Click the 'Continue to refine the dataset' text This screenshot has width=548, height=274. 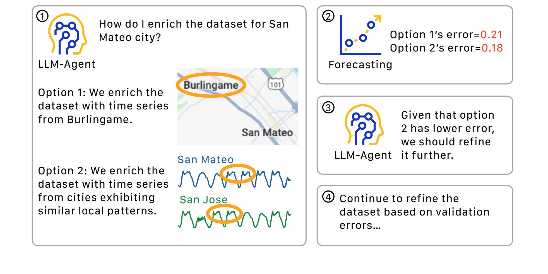pyautogui.click(x=414, y=212)
